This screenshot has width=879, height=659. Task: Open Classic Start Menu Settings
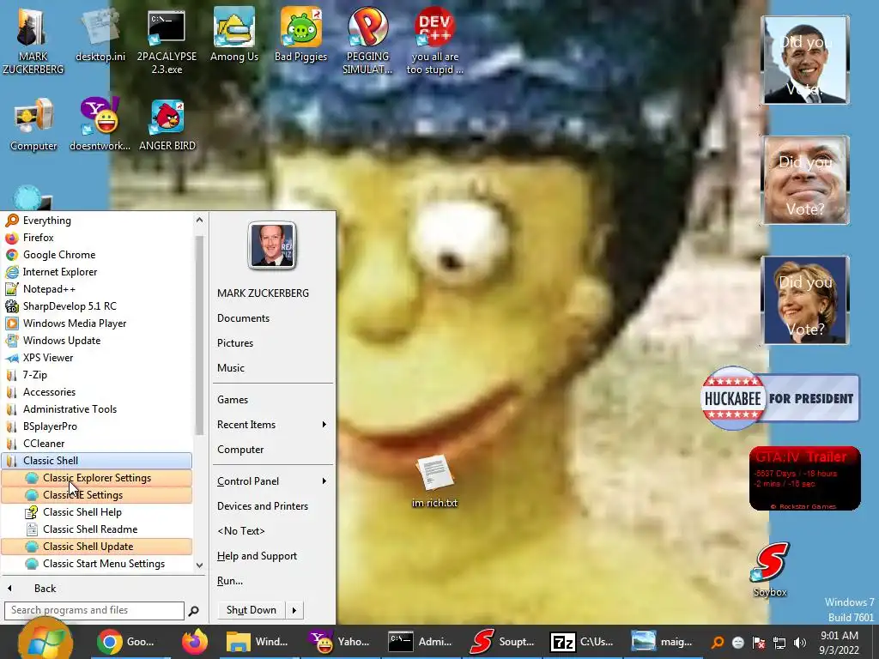click(x=96, y=564)
